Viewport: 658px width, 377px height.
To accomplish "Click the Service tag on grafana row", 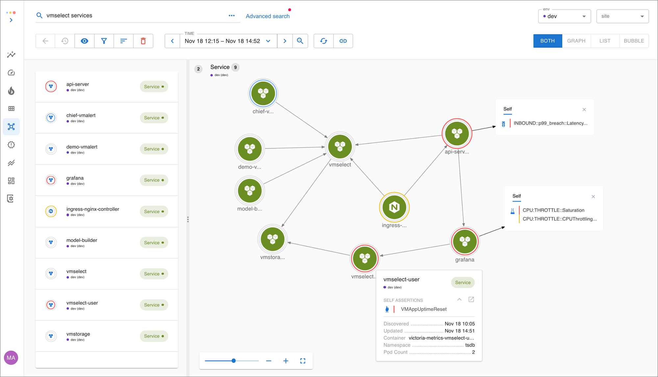I will pos(154,180).
